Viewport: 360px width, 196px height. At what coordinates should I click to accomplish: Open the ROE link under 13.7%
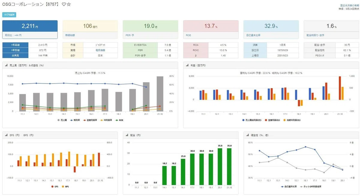188,35
